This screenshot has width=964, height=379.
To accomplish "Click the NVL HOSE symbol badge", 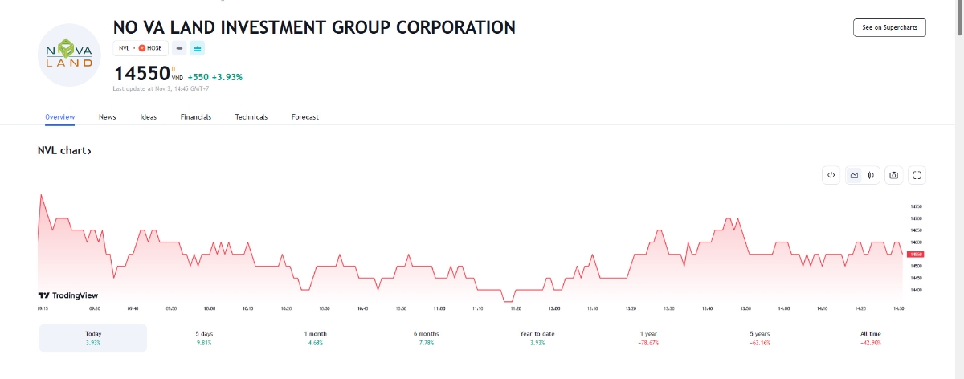I will (x=140, y=48).
